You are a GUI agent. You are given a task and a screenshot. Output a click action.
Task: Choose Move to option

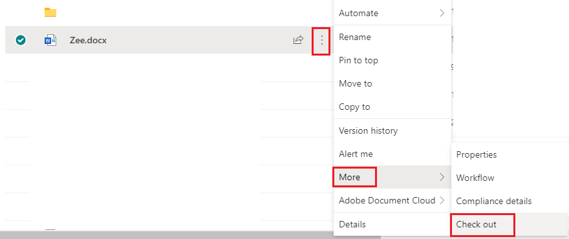click(392, 83)
